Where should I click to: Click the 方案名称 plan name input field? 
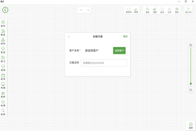[104, 63]
